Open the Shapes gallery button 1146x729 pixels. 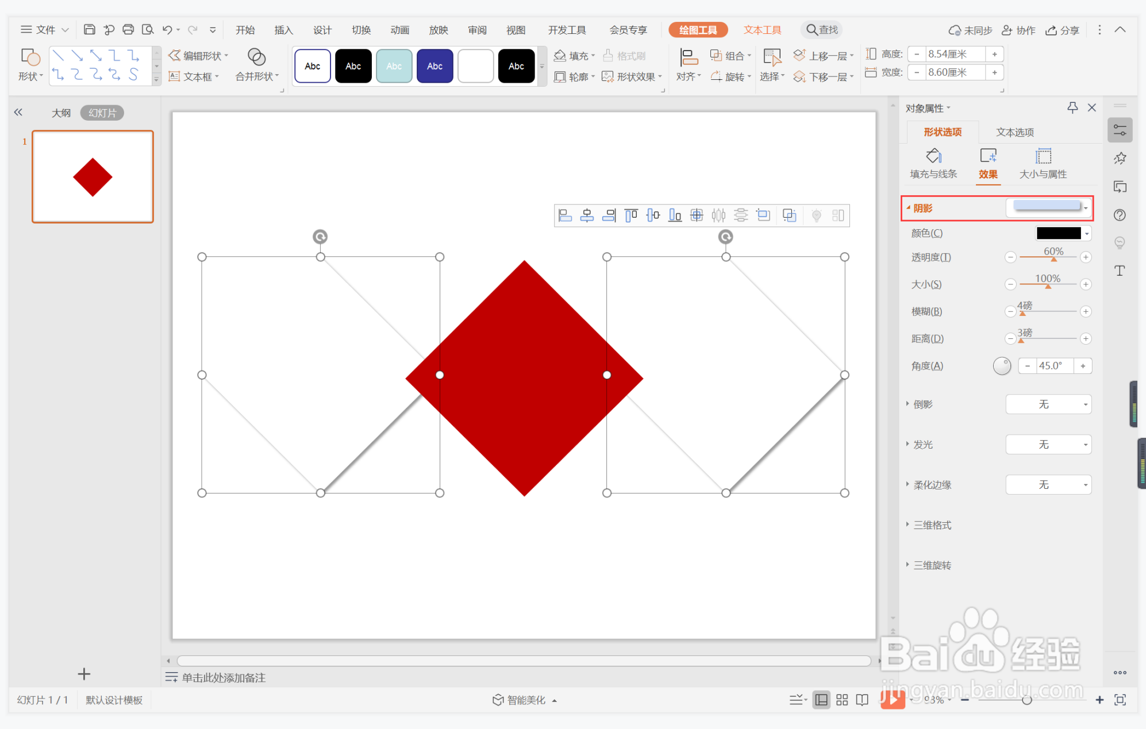tap(30, 65)
